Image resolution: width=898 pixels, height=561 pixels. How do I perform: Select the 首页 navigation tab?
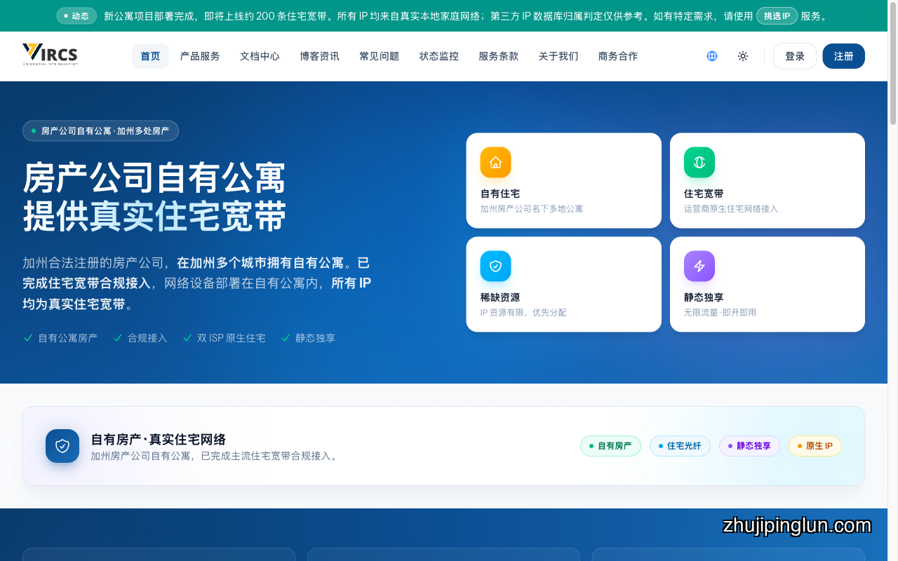point(150,56)
